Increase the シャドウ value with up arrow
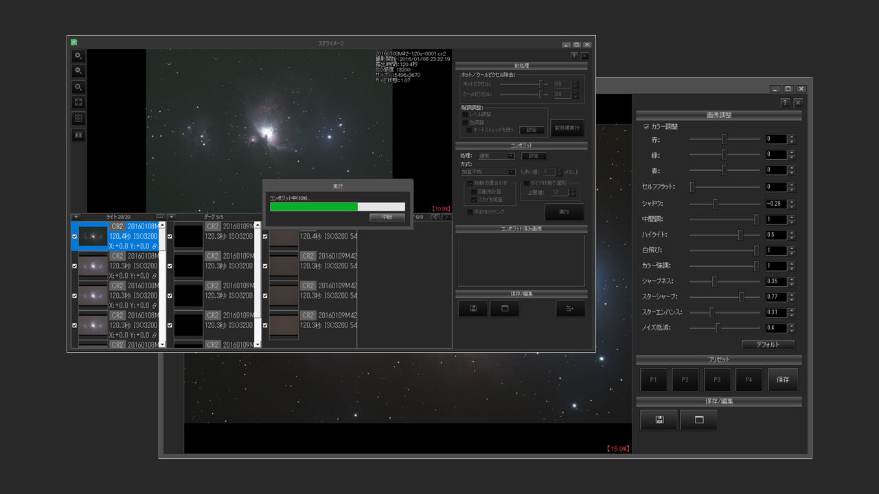879x494 pixels. (792, 201)
